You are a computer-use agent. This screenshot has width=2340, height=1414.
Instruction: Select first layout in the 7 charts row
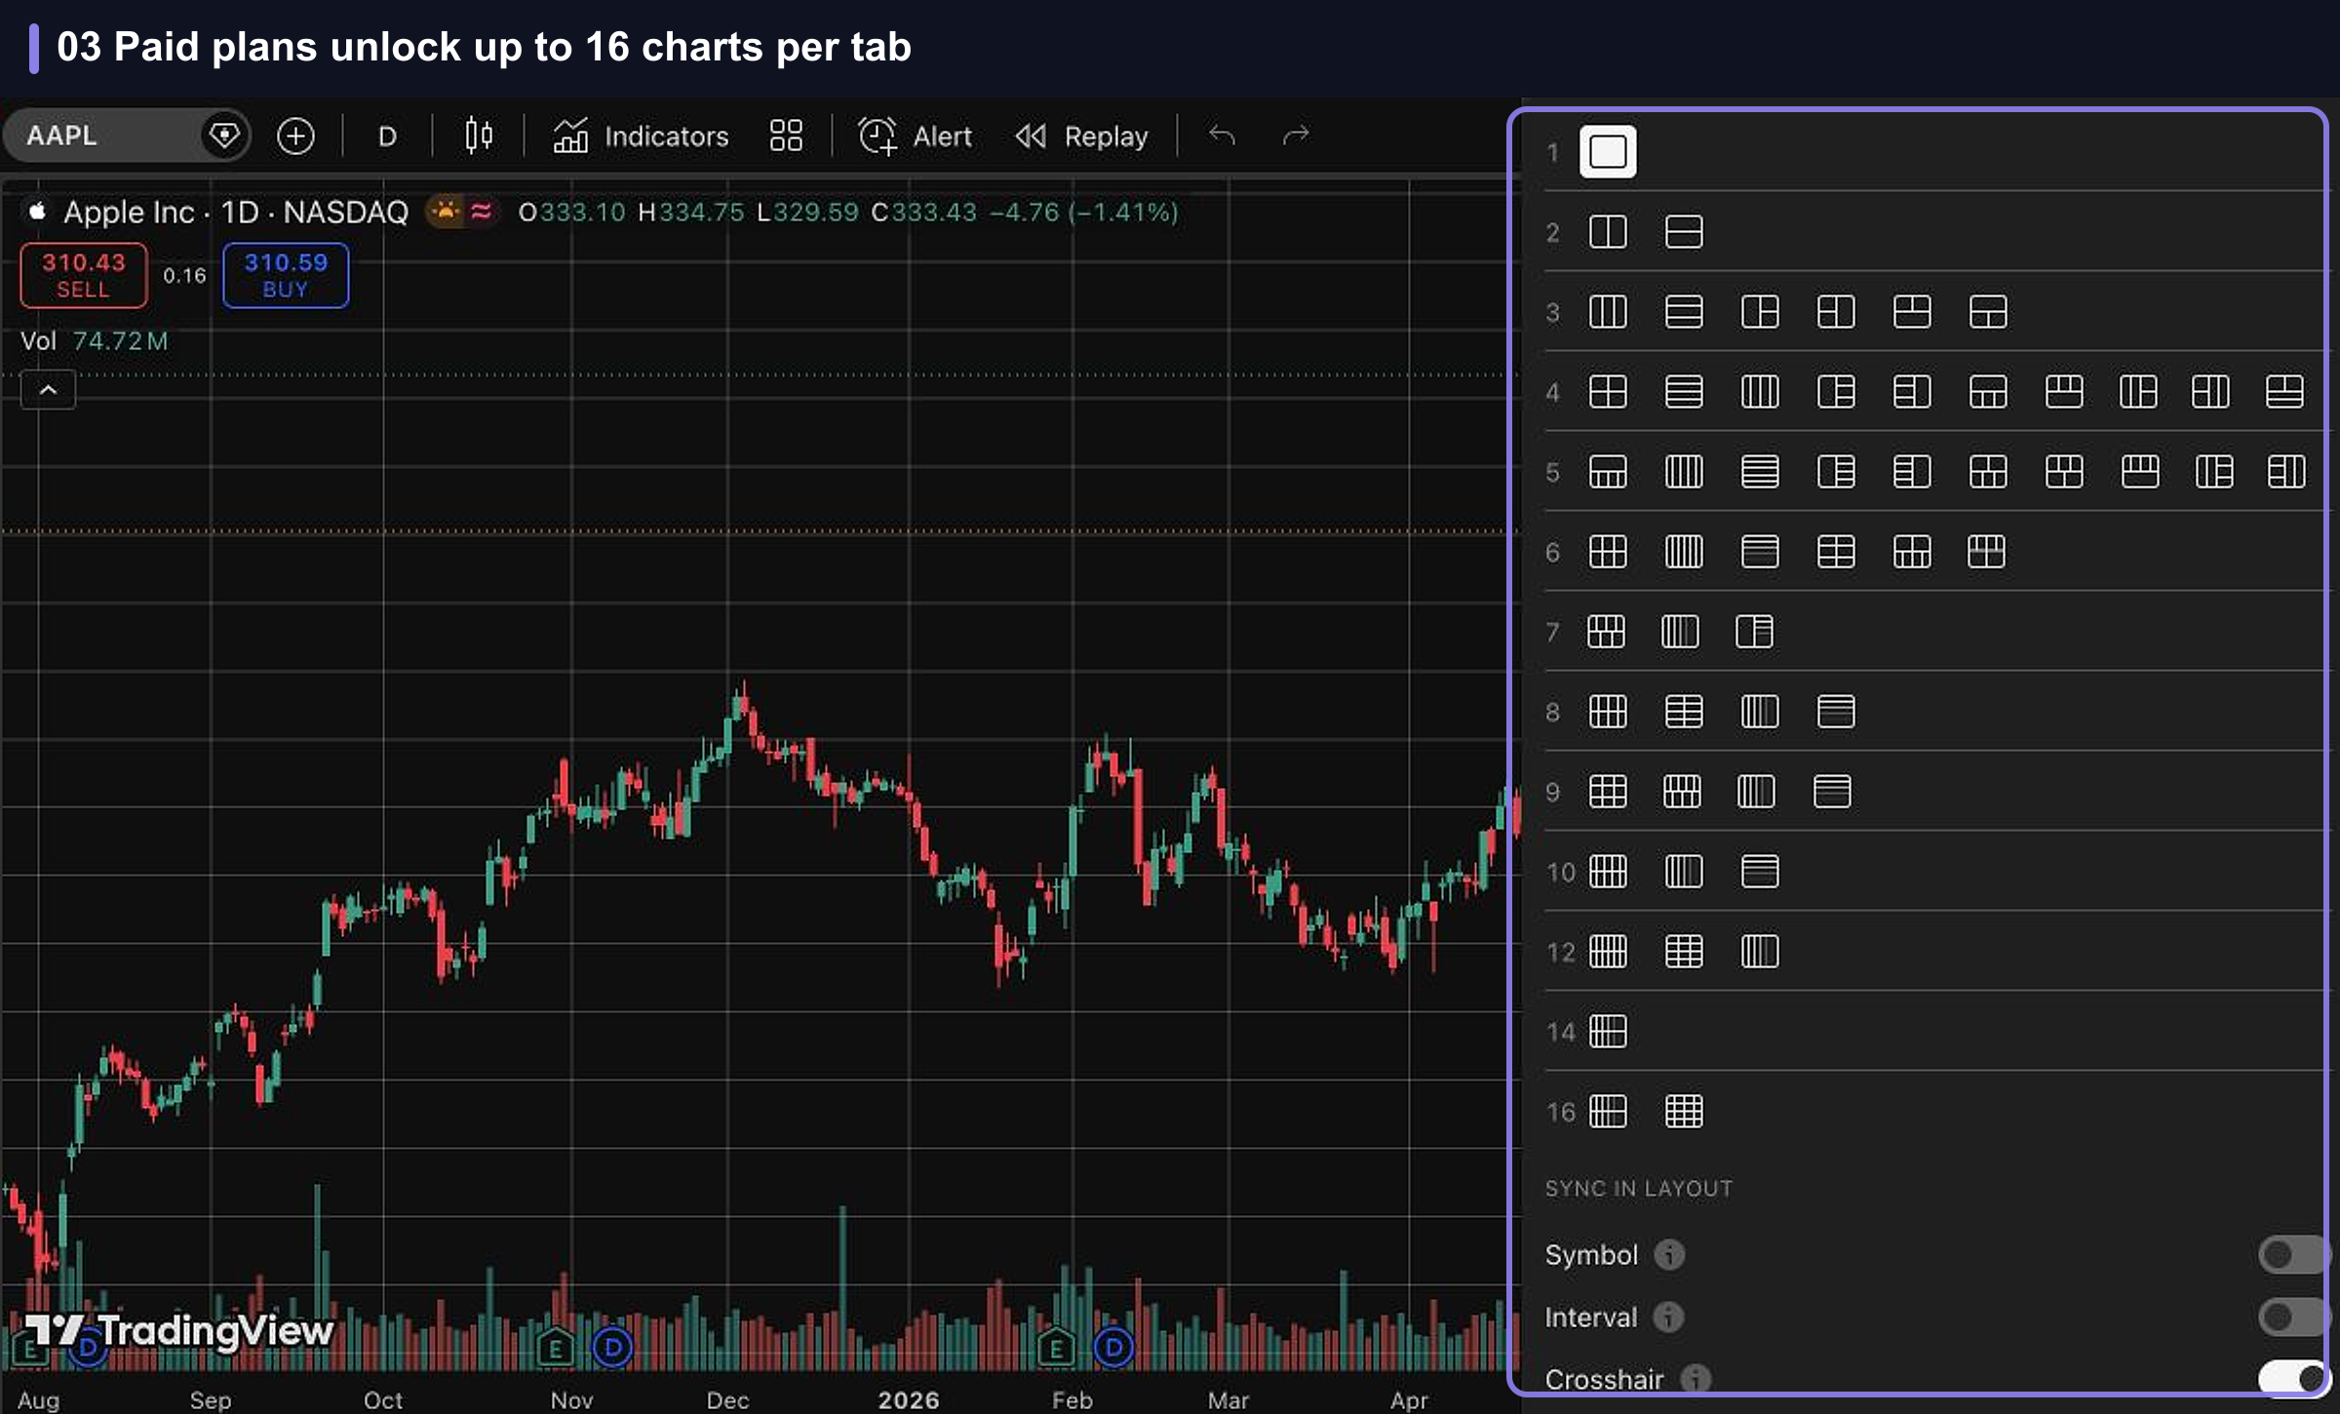pyautogui.click(x=1606, y=632)
